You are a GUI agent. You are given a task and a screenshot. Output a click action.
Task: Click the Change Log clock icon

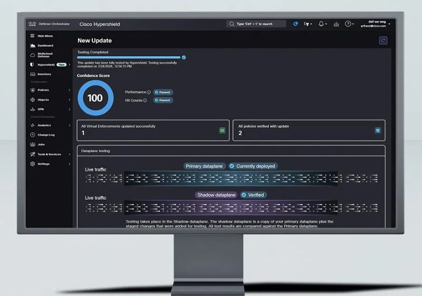[33, 135]
